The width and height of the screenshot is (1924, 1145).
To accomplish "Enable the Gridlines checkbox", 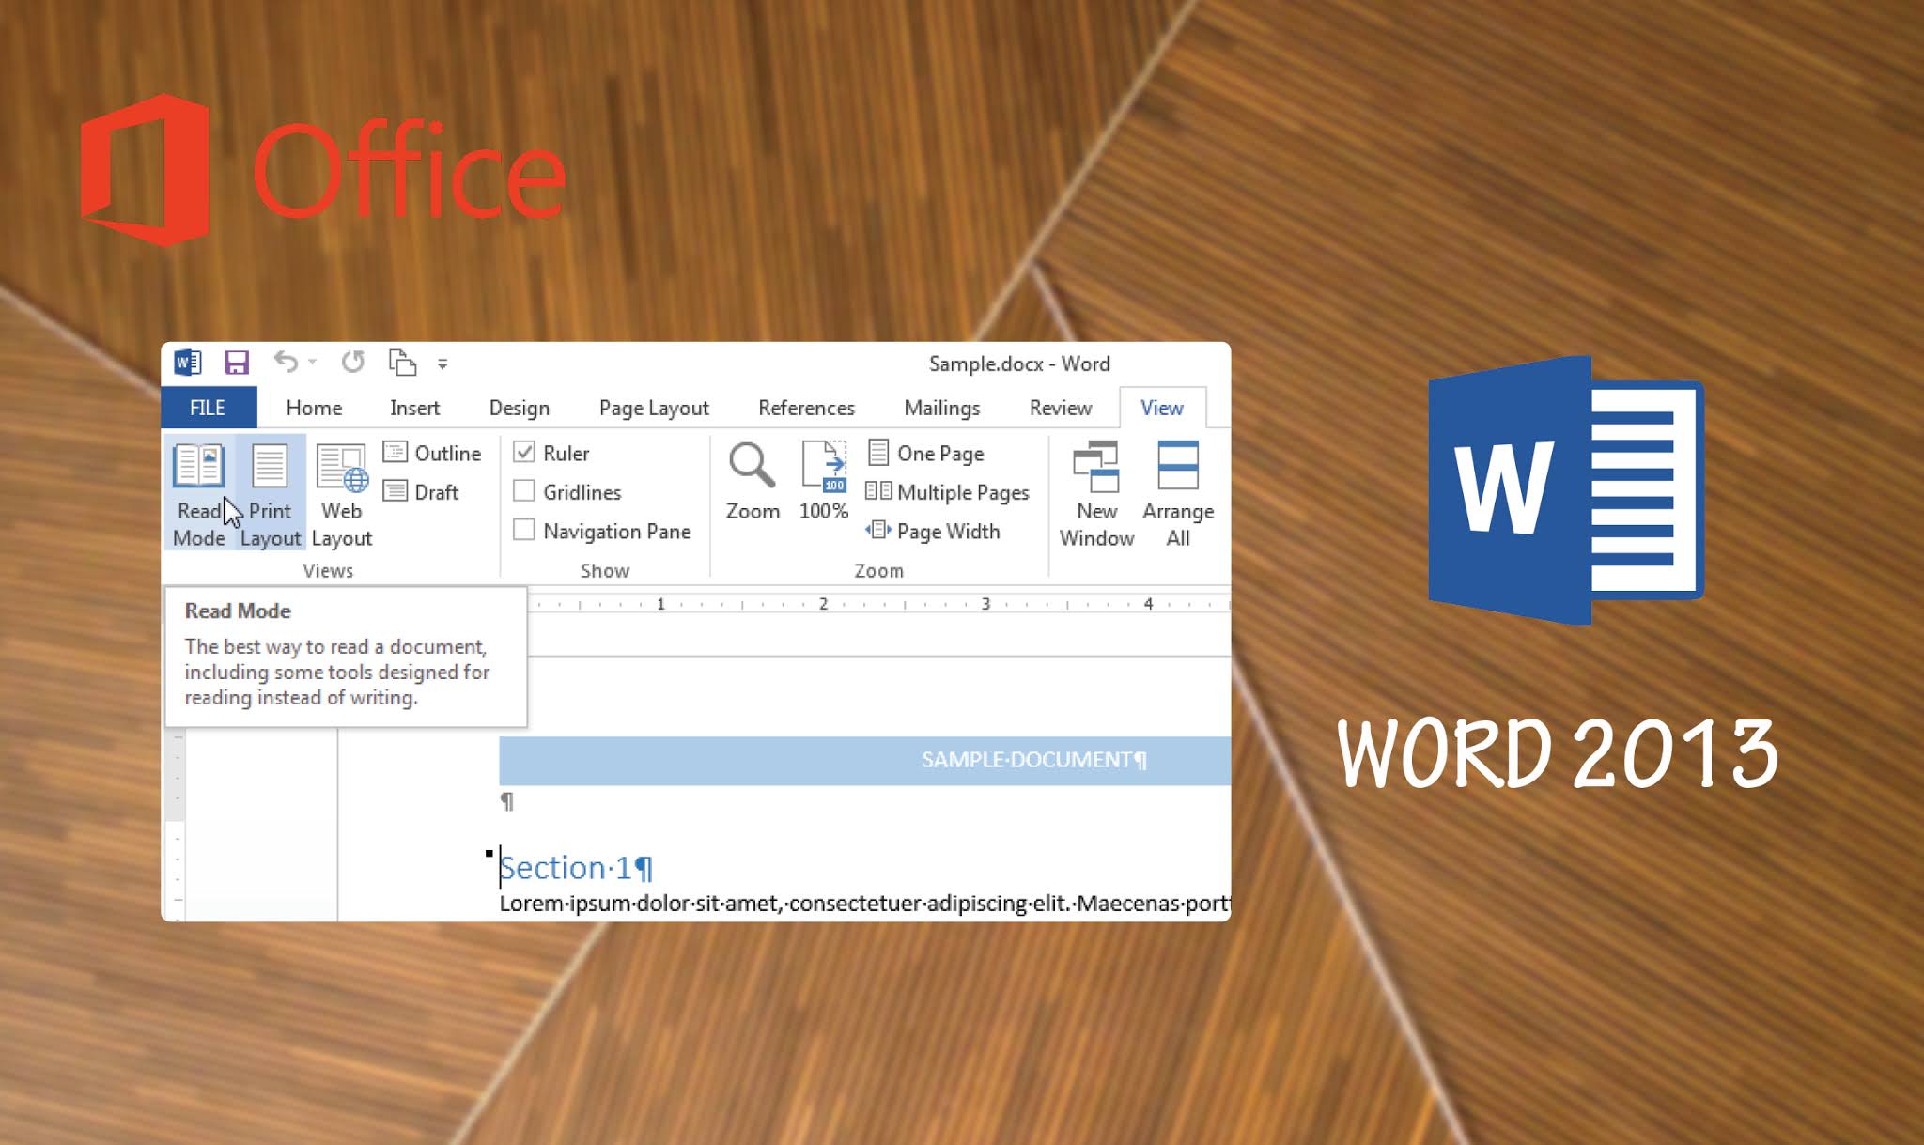I will pyautogui.click(x=523, y=490).
